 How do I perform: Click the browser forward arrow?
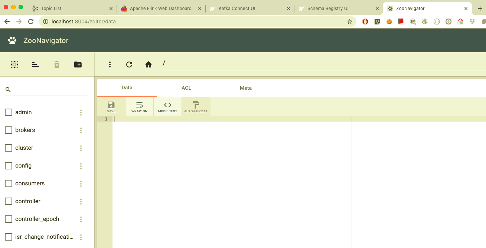19,22
